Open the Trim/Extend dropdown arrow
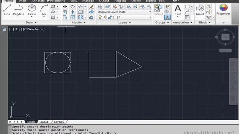This screenshot has width=239, height=134. (x=85, y=7)
